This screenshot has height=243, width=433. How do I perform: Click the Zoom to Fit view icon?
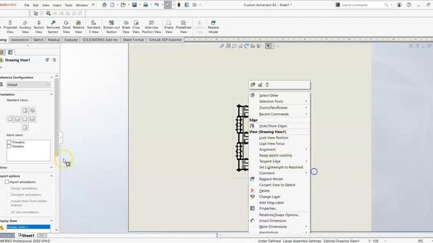click(x=222, y=46)
